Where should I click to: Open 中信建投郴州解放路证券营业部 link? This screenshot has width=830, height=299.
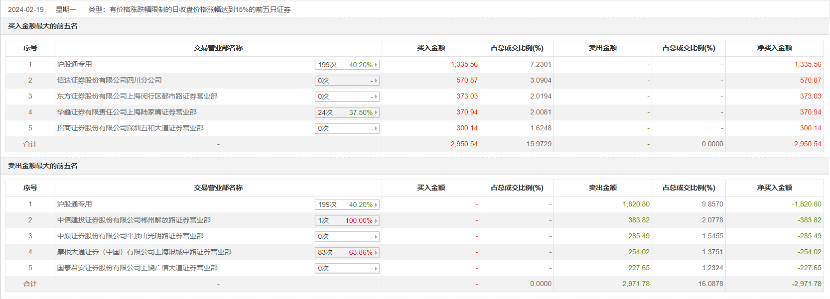(x=134, y=220)
